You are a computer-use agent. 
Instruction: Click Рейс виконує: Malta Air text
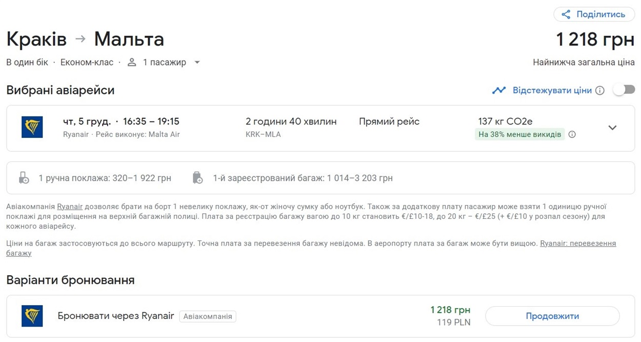138,134
